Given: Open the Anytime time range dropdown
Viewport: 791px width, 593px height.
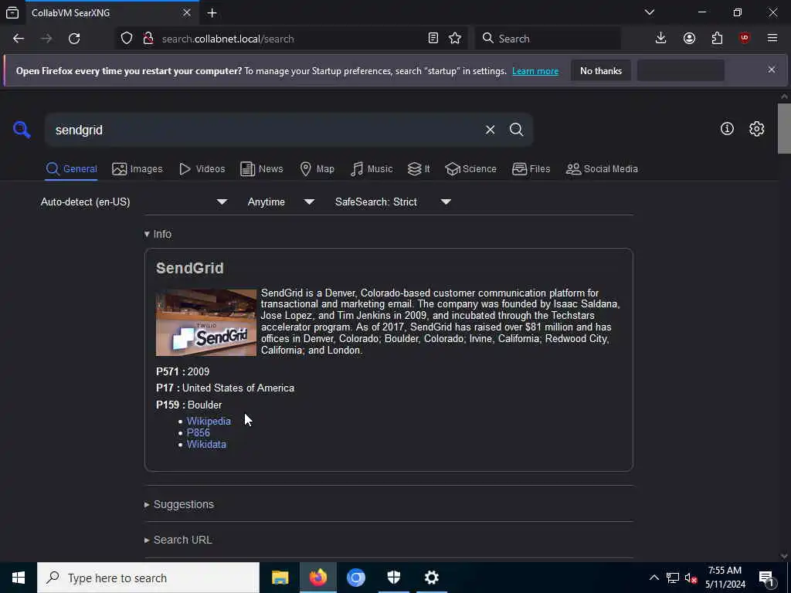Looking at the screenshot, I should pyautogui.click(x=281, y=202).
